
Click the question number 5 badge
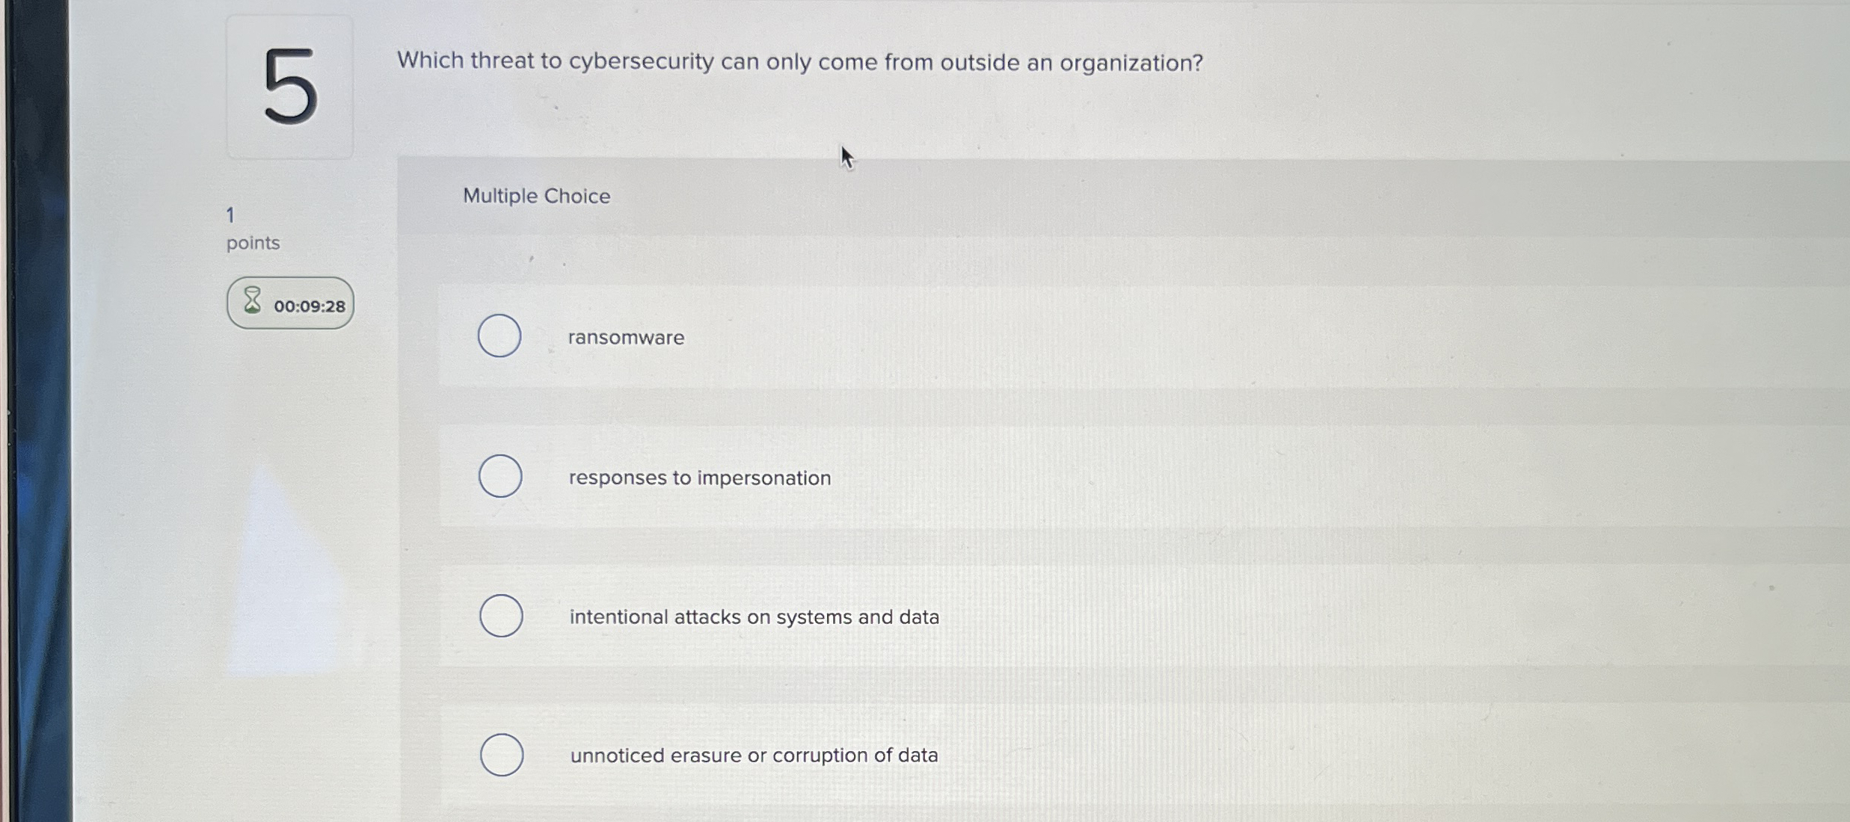[x=289, y=88]
